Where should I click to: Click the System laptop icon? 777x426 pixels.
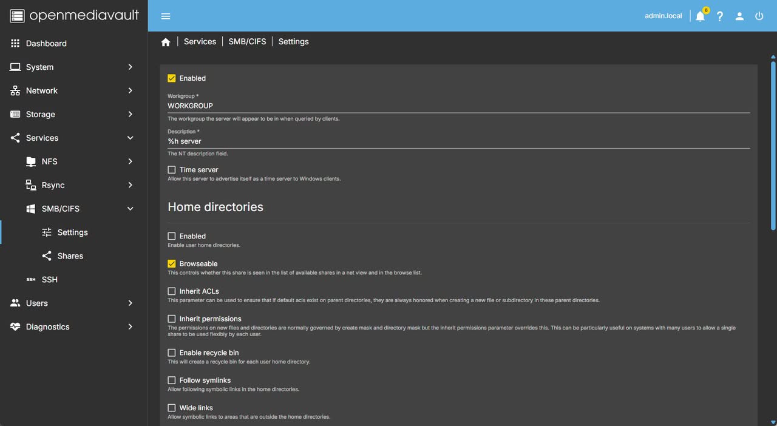15,67
